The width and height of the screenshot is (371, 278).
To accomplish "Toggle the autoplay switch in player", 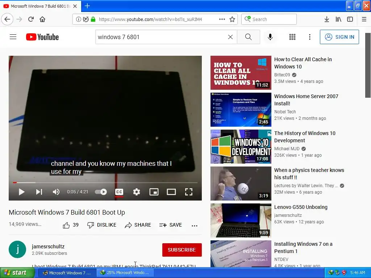I will click(101, 192).
